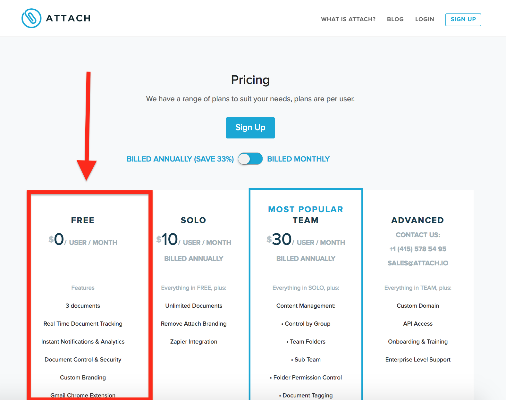506x400 pixels.
Task: Go to the Login page
Action: pyautogui.click(x=425, y=19)
